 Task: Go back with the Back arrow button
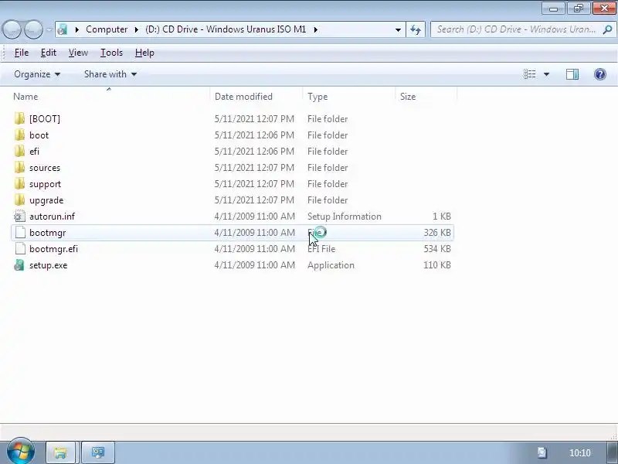[x=12, y=29]
